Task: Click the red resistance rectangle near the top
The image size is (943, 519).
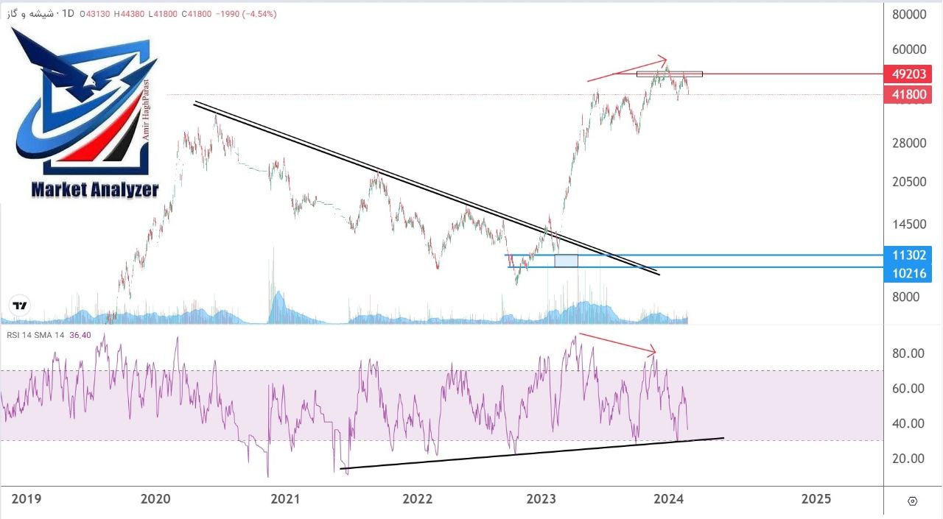Action: [x=669, y=74]
